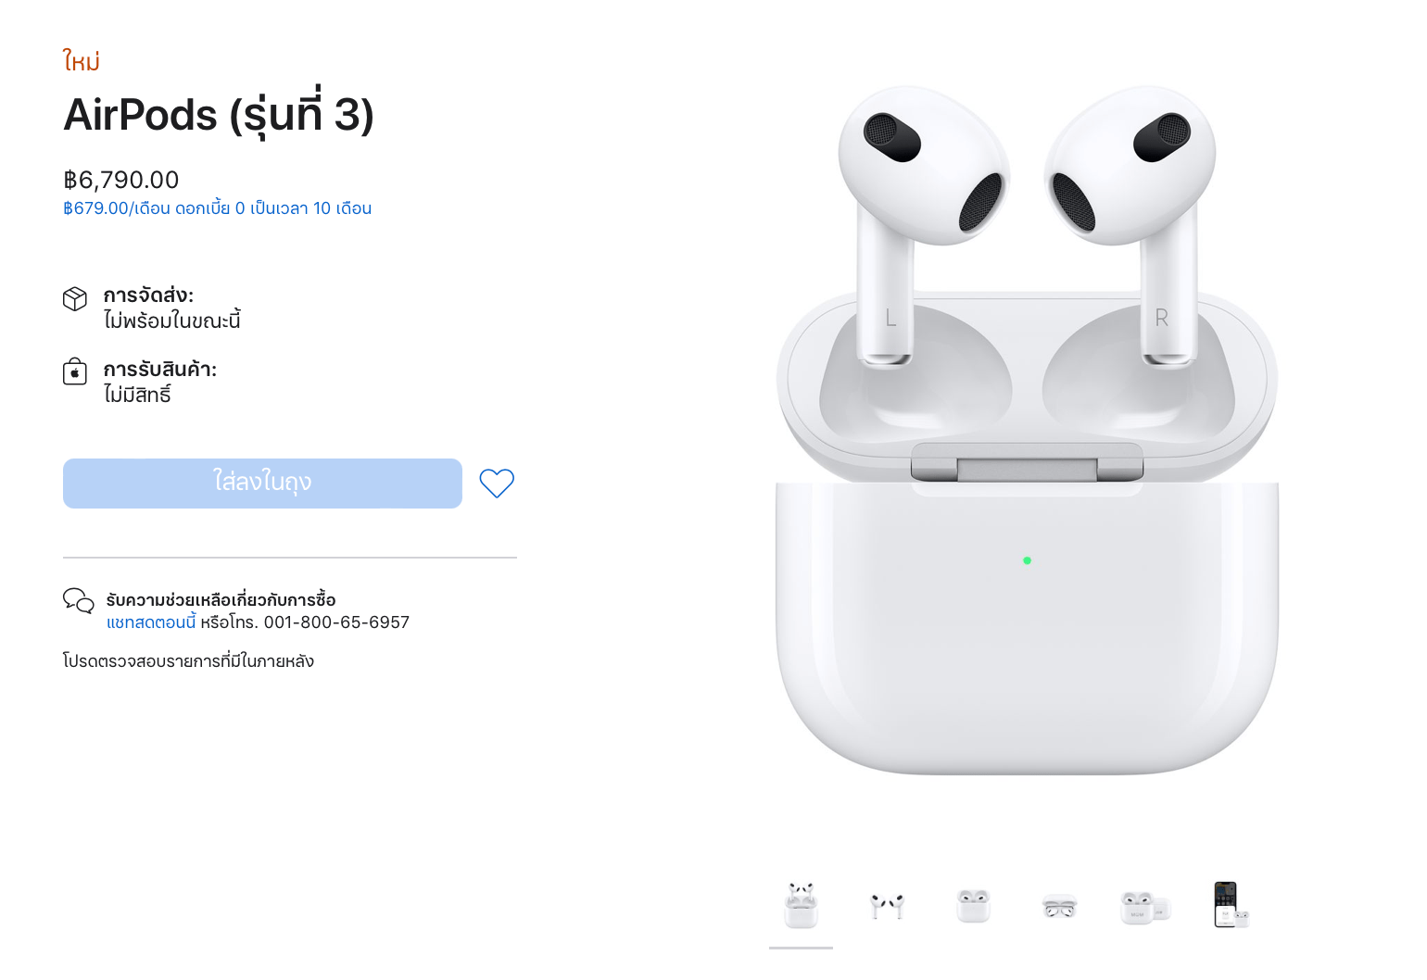1427x980 pixels.
Task: Click the chat bubbles help icon
Action: [79, 601]
